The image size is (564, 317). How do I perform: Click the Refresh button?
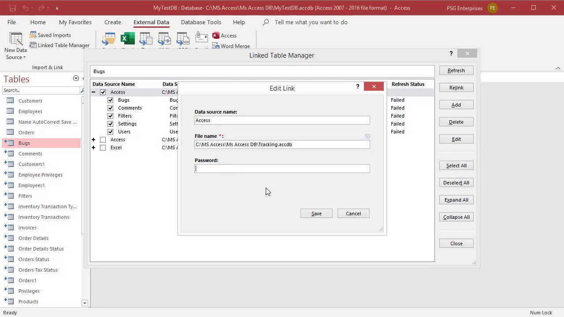[456, 70]
